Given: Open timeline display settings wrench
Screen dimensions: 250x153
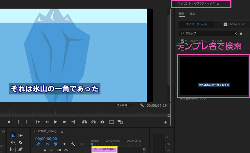Looking at the screenshot, I should coord(73,144).
